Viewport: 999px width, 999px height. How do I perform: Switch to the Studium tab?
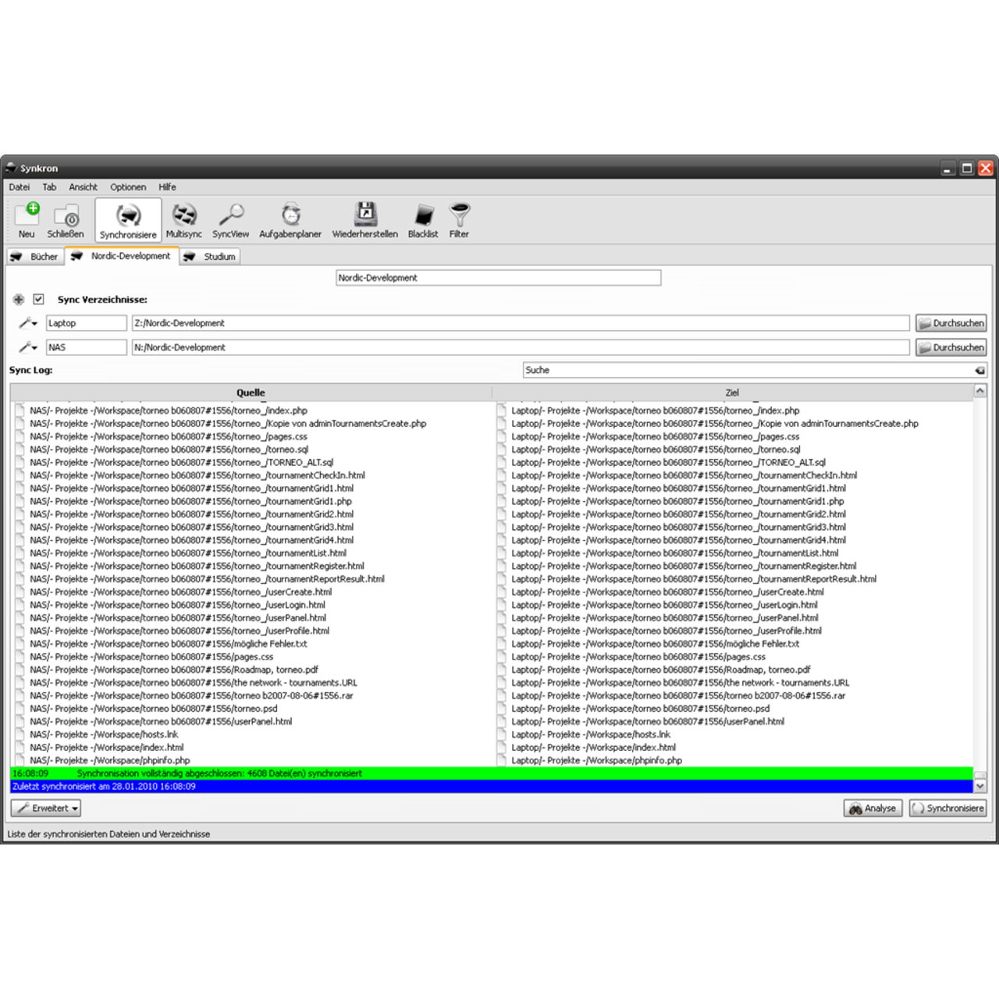(x=212, y=256)
